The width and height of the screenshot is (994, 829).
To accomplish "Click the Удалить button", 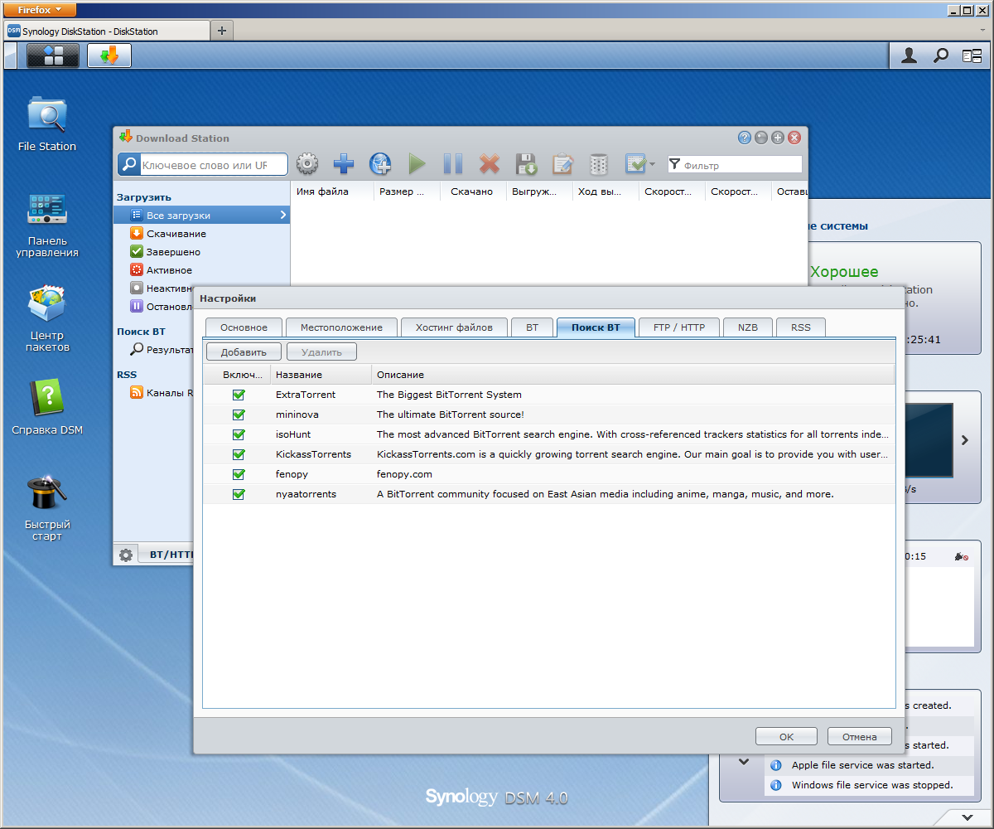I will pyautogui.click(x=321, y=351).
